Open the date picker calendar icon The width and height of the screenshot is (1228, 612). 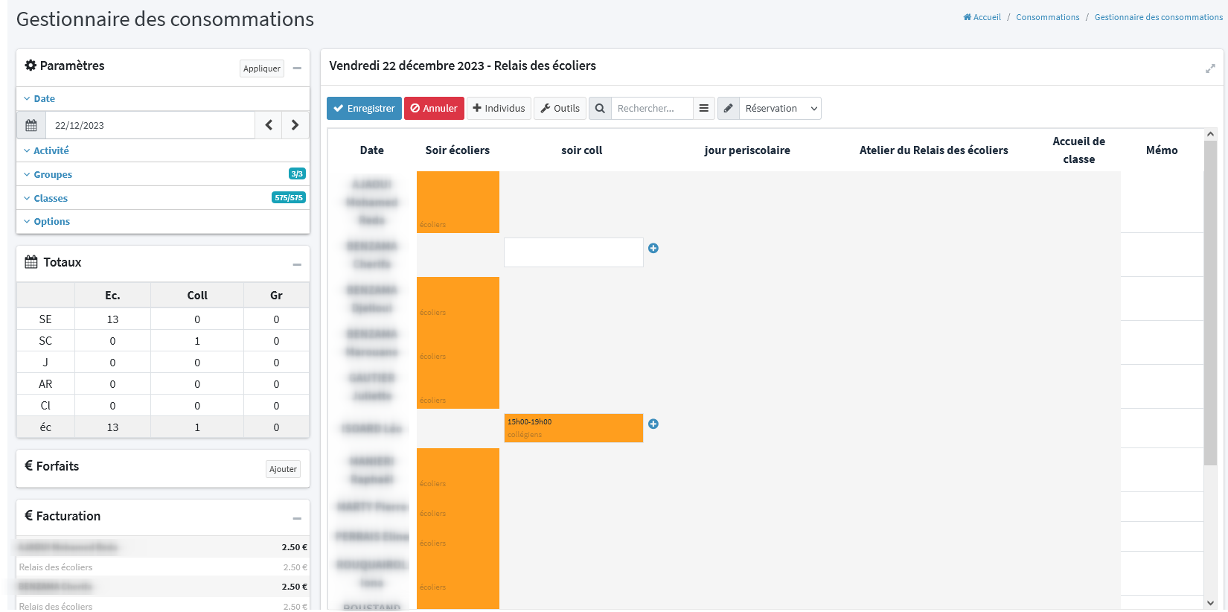[x=31, y=125]
